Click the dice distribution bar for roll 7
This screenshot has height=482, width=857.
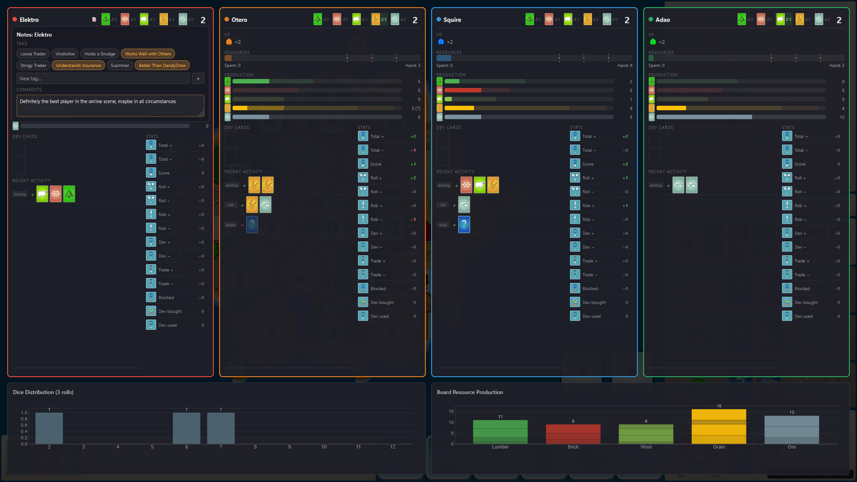[x=221, y=428]
